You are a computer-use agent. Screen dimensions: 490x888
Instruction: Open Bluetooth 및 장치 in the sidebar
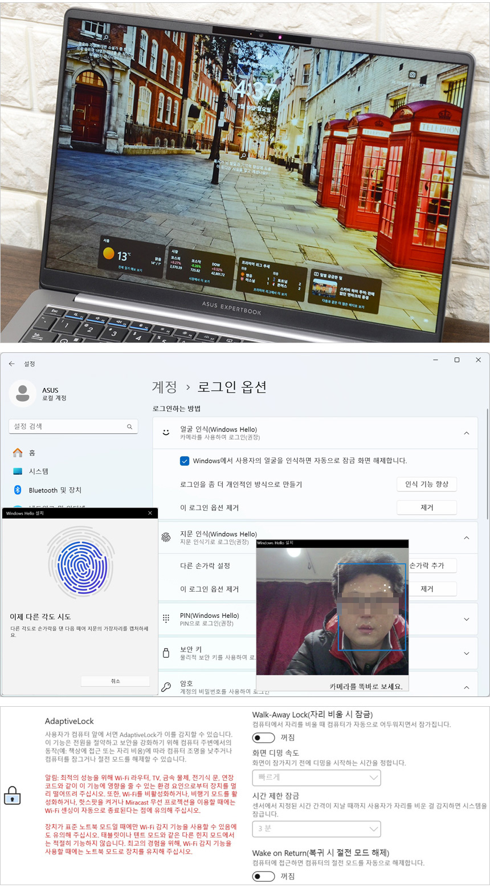[x=55, y=490]
